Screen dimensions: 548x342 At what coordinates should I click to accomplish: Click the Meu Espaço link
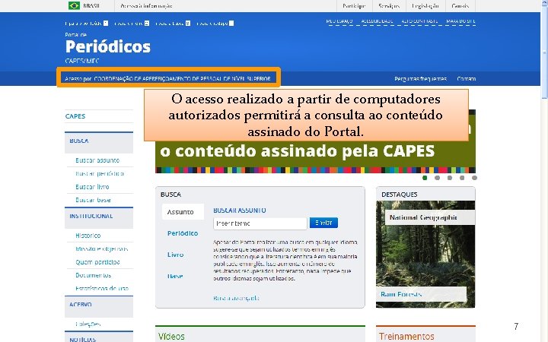[339, 21]
